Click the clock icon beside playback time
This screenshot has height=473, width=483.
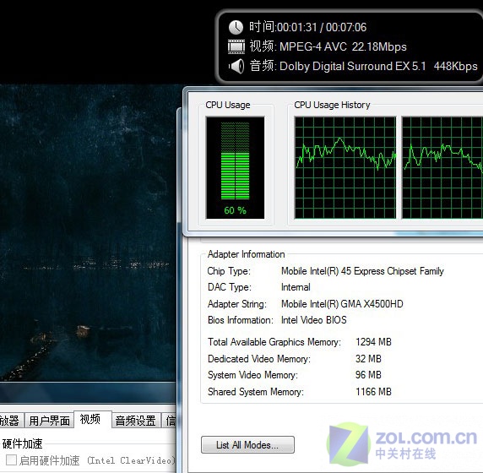[x=236, y=27]
